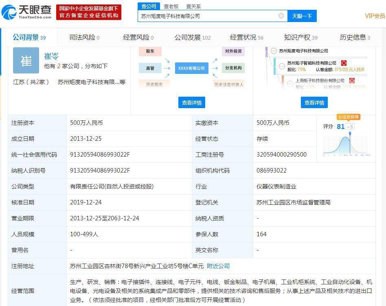Open the 历史信息 tab
Viewport: 386px width, 306px height.
355,38
